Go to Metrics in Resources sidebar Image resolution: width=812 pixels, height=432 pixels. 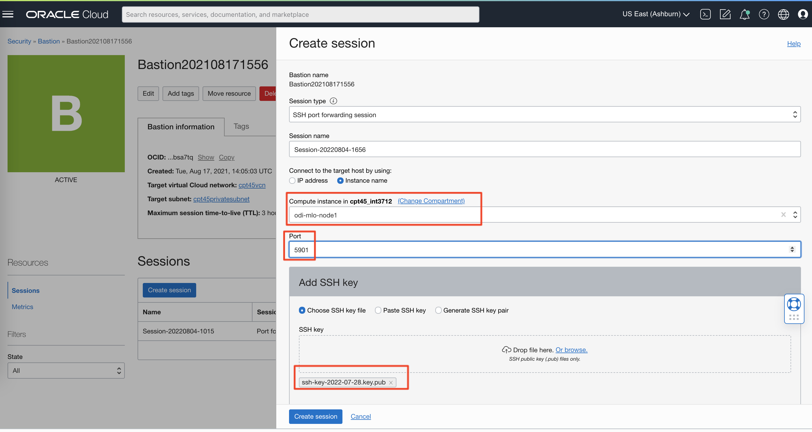[22, 307]
